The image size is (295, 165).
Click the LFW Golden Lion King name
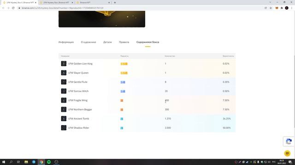(x=80, y=64)
